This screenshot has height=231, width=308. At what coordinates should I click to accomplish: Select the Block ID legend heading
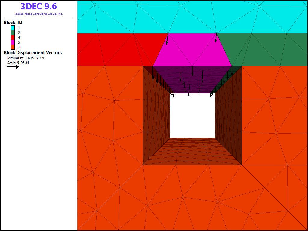[13, 23]
